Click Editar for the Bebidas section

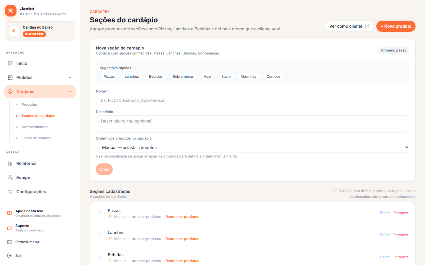click(x=385, y=257)
